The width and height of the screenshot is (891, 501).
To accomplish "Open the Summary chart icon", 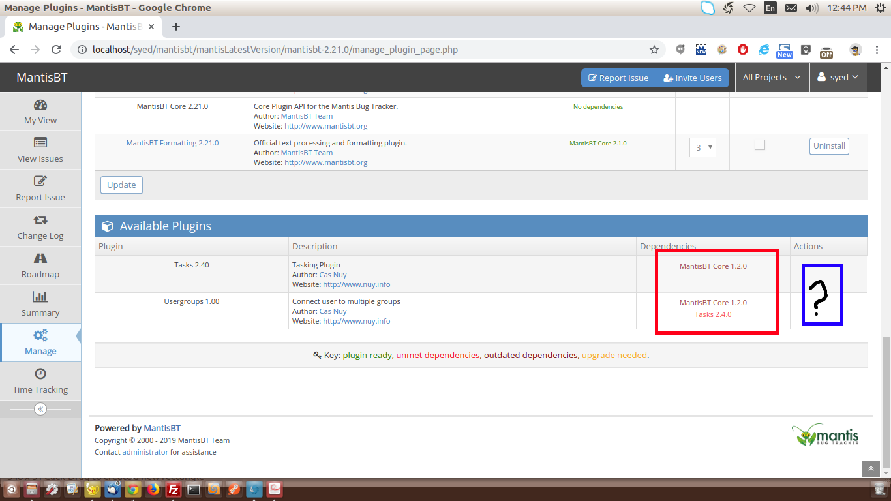I will pyautogui.click(x=40, y=297).
